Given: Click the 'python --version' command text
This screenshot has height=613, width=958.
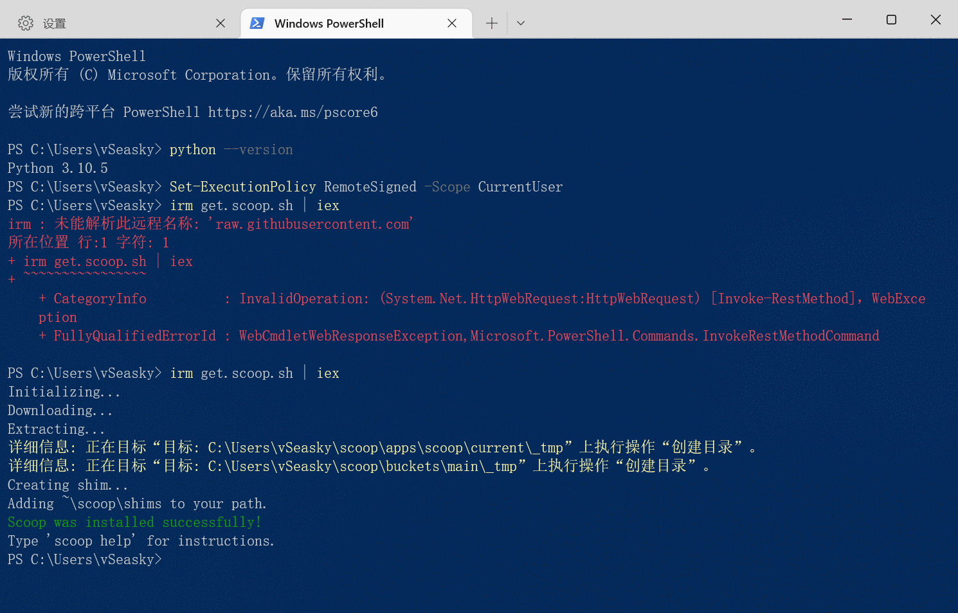Looking at the screenshot, I should click(x=231, y=150).
